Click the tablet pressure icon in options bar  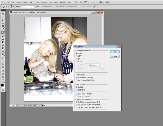click(94, 7)
